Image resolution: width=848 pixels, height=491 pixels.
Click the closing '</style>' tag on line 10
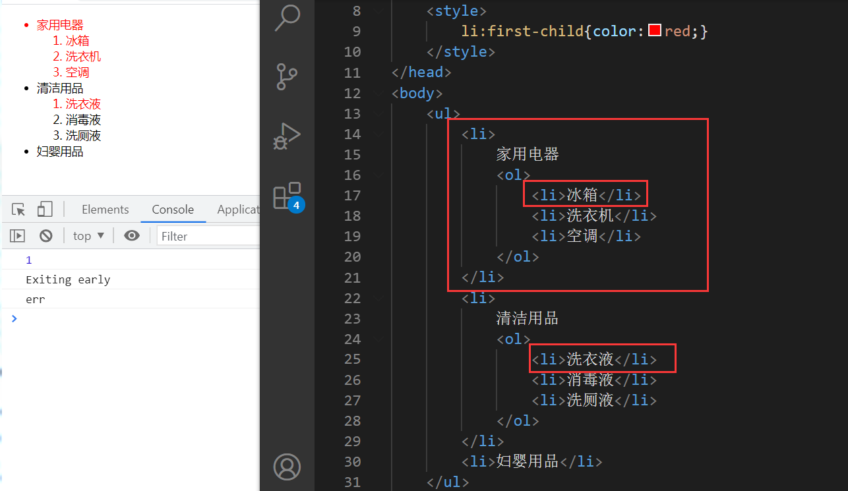pos(461,51)
